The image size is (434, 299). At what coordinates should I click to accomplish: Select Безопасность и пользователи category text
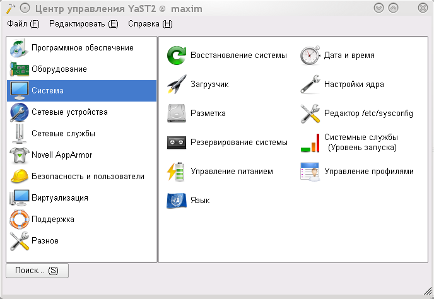point(88,177)
